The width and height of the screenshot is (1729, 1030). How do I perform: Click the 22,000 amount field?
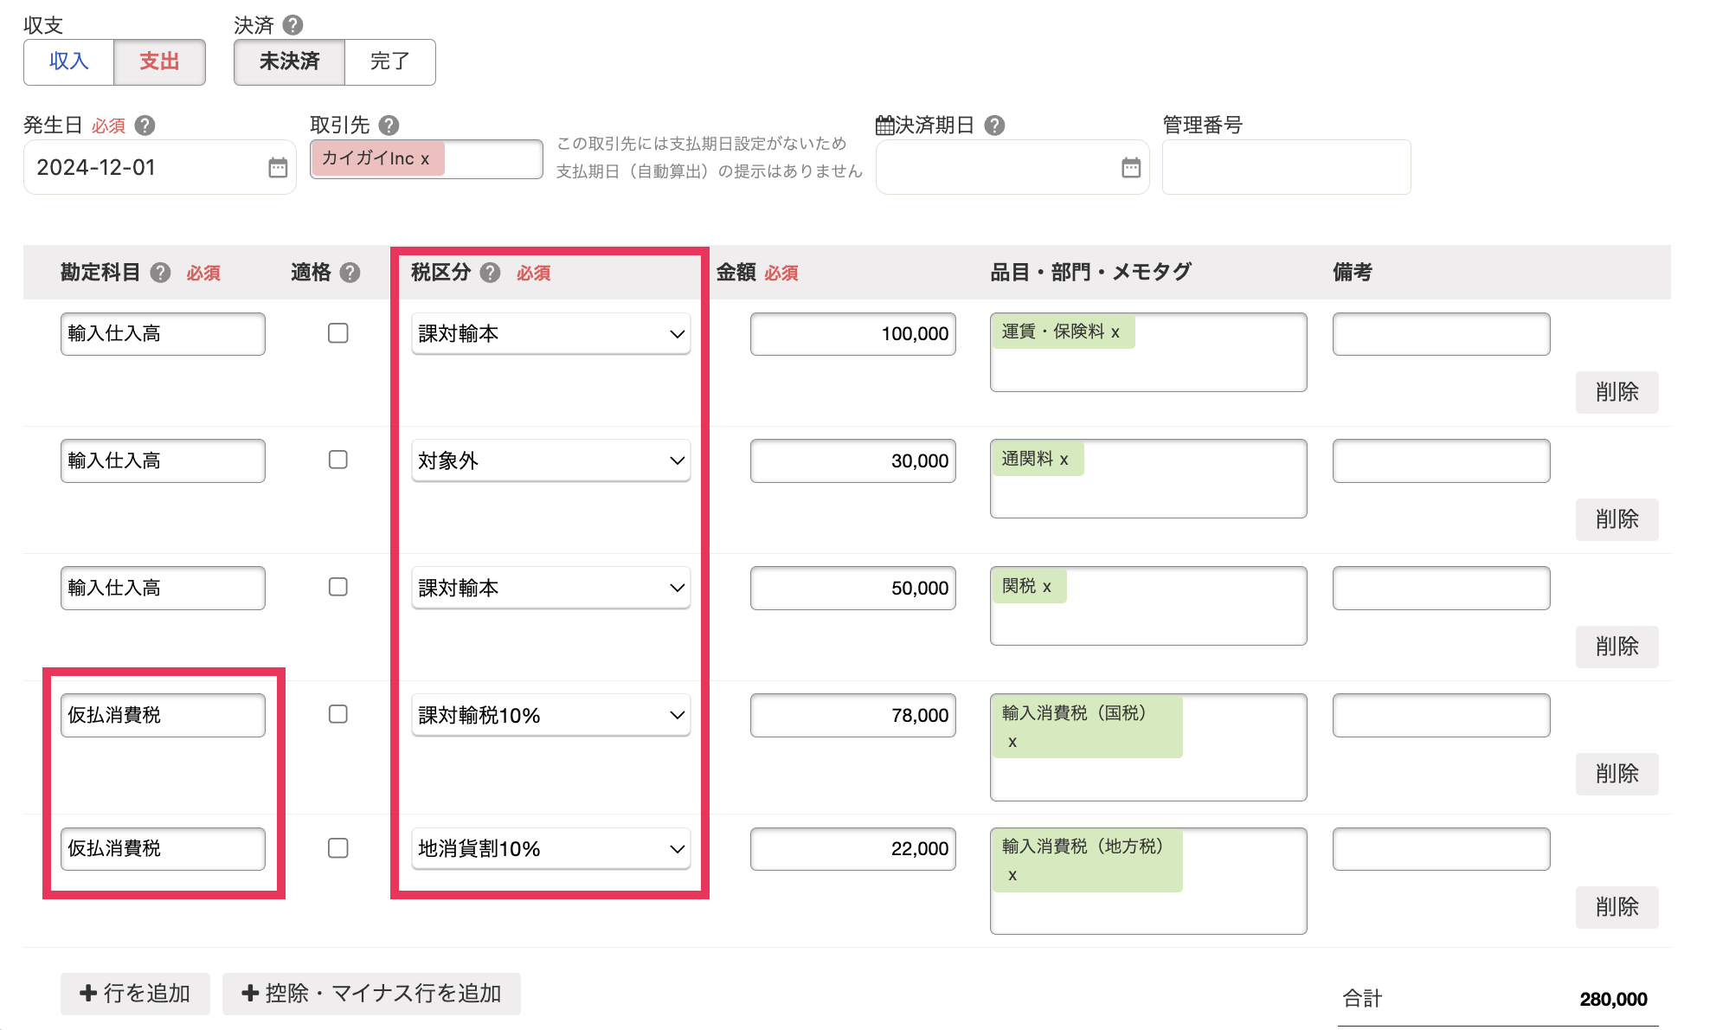[853, 848]
